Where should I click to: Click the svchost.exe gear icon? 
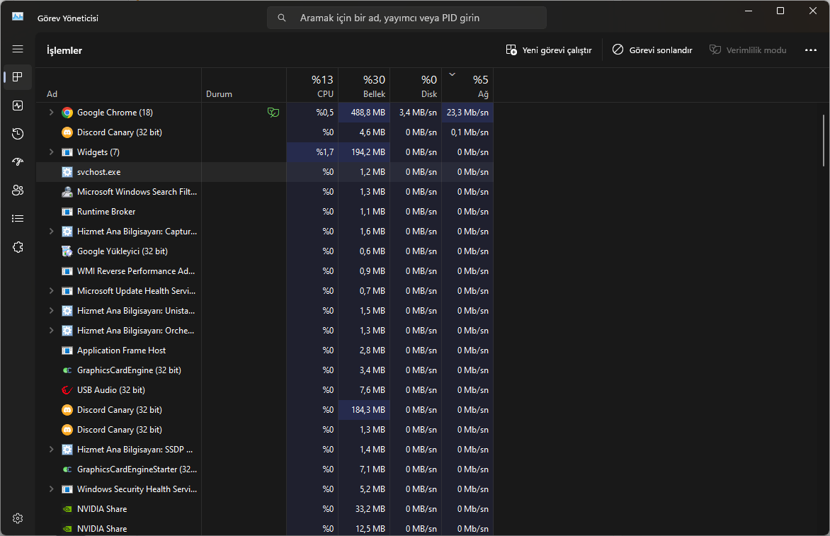click(x=67, y=172)
